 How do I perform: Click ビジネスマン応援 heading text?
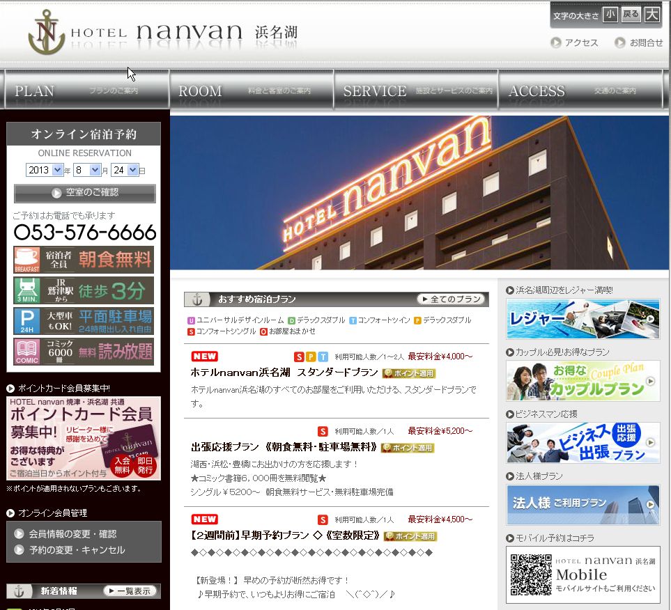pos(546,414)
